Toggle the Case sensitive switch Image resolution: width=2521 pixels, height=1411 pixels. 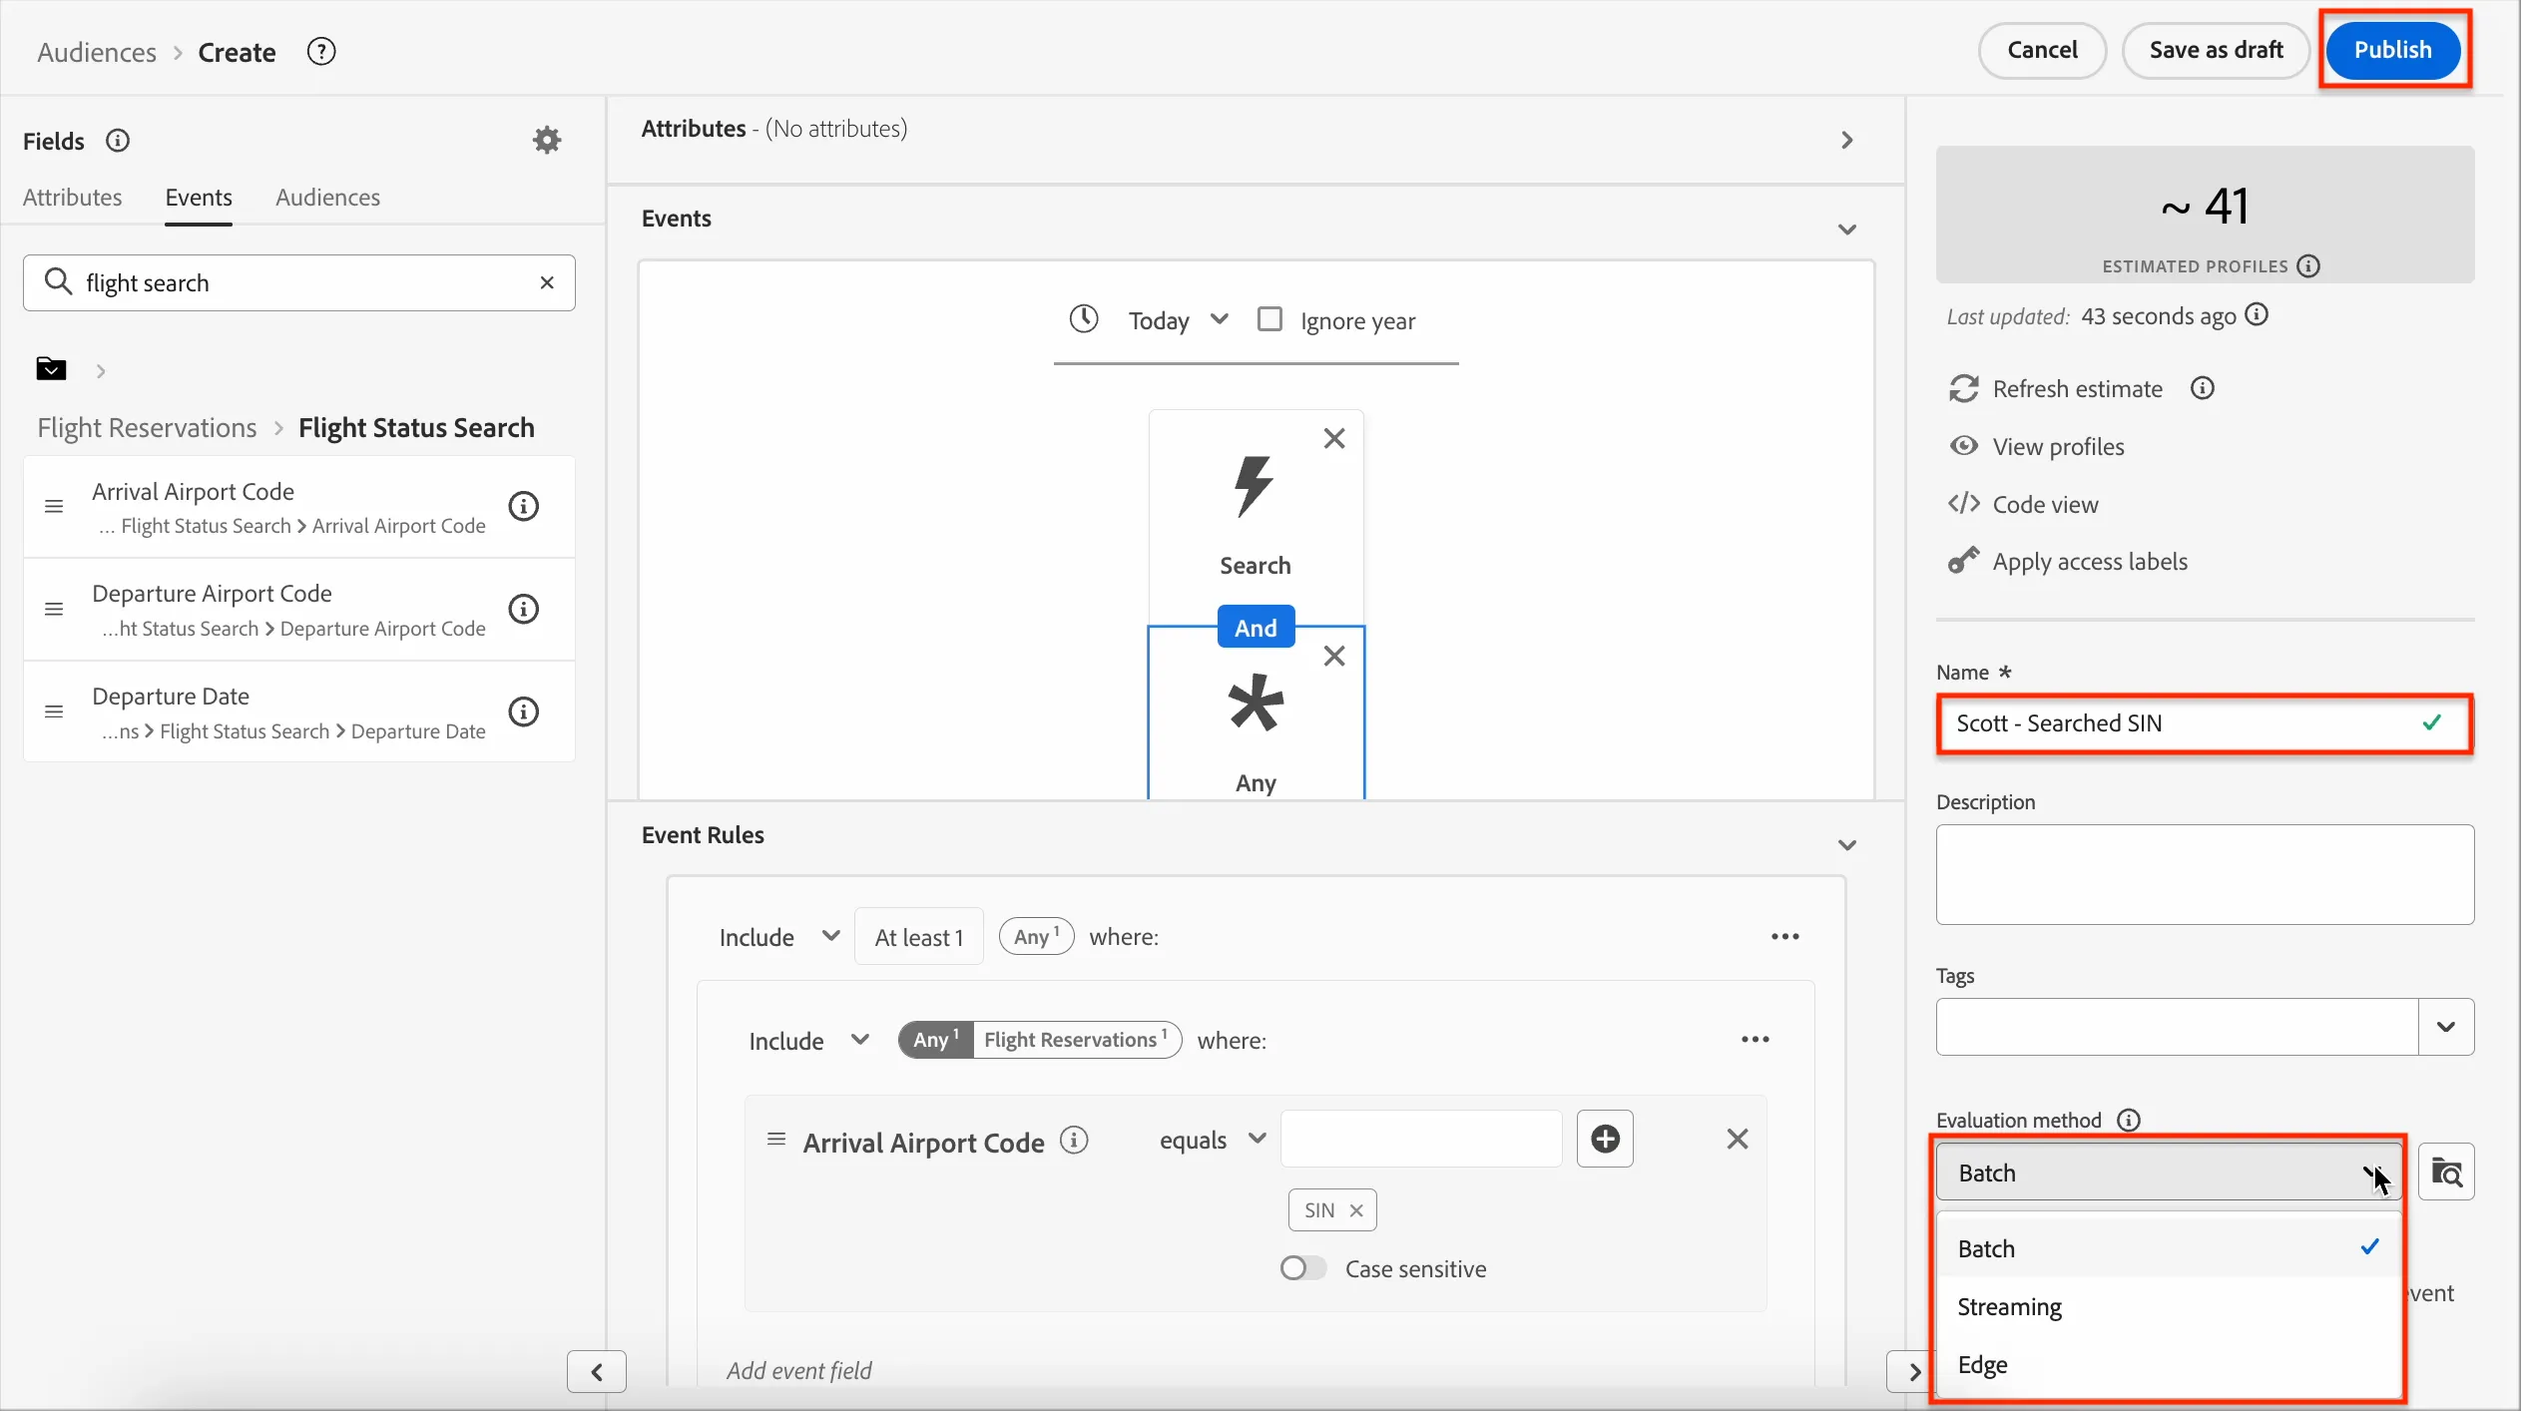click(1303, 1268)
